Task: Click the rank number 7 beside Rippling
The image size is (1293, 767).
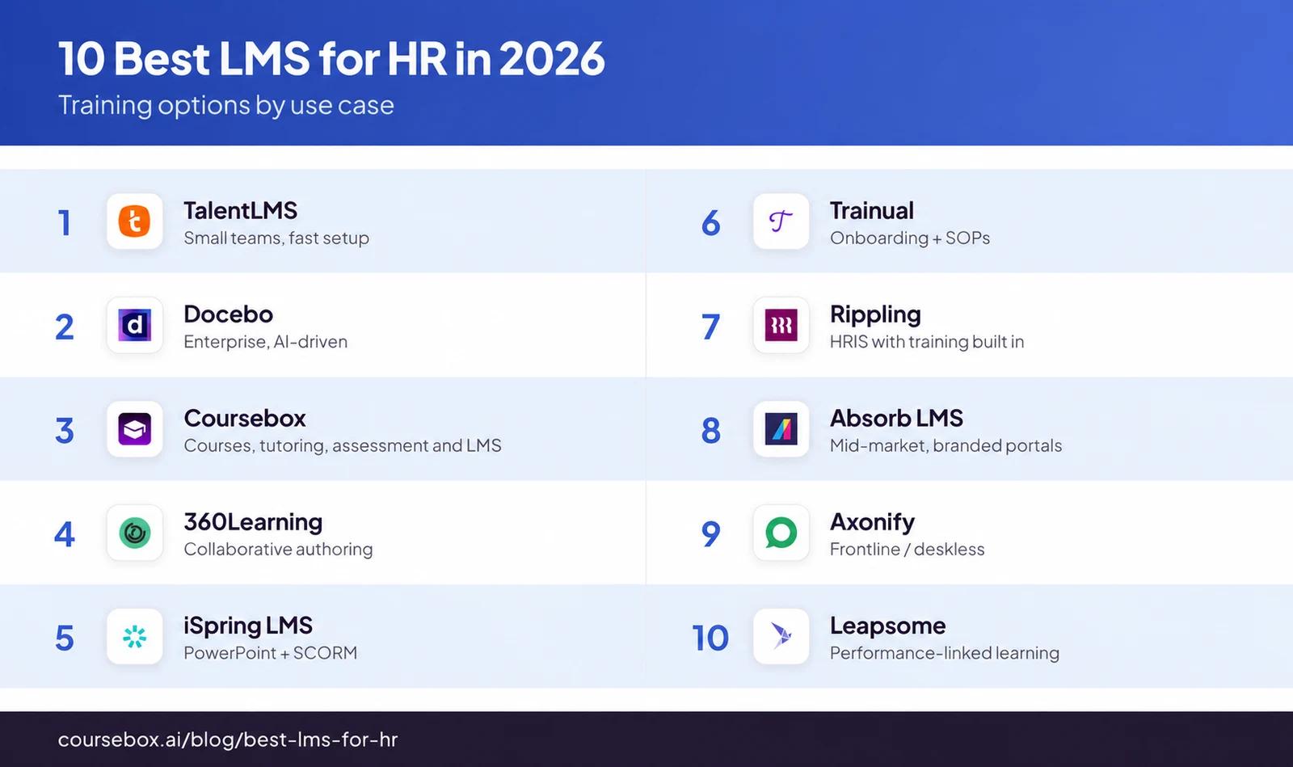Action: point(710,327)
